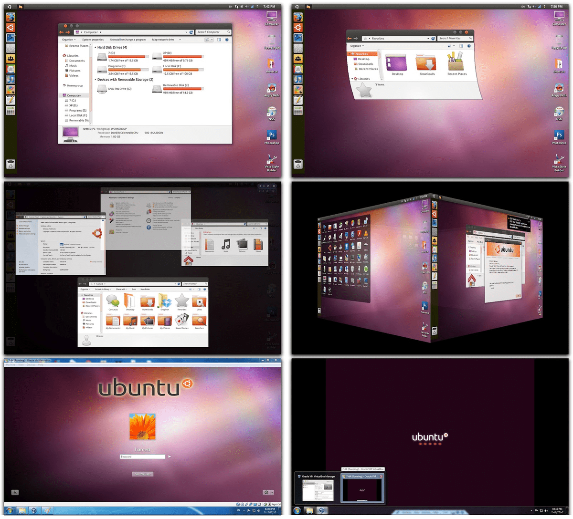Toggle the preview pane in Explorer toolbar

click(x=219, y=40)
